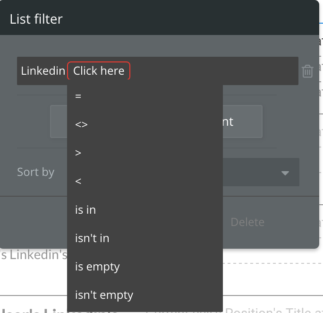Choose the "isn't empty" option
Image resolution: width=323 pixels, height=313 pixels.
pos(104,295)
